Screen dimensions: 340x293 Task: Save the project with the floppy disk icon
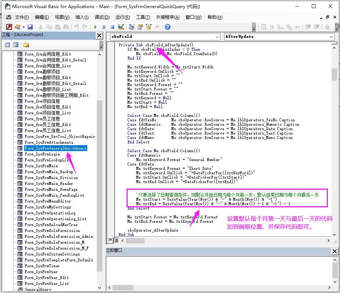[30, 27]
